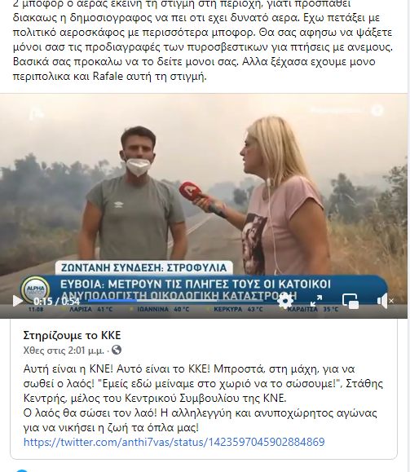Open the twitter.com/anthi7vas status link

(174, 442)
